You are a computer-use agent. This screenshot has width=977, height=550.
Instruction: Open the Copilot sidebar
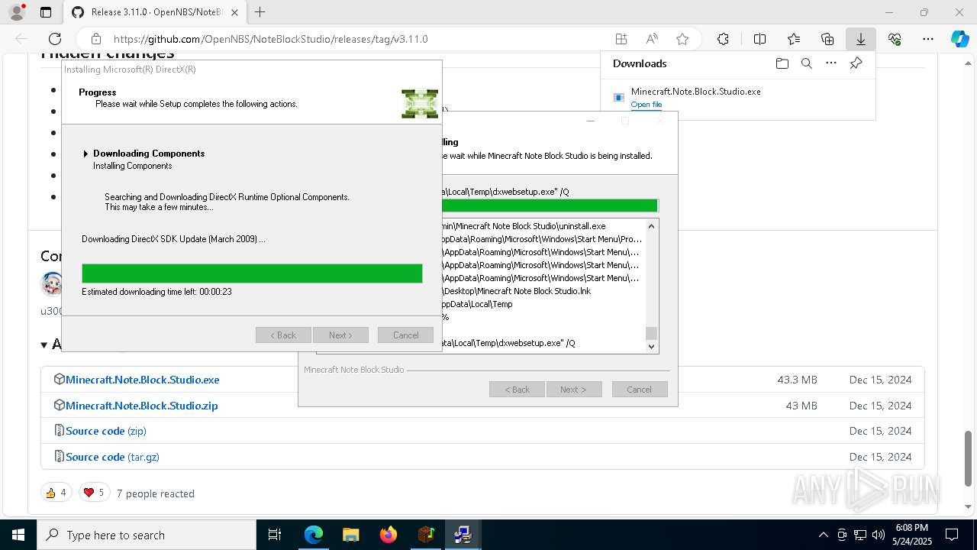(x=959, y=39)
